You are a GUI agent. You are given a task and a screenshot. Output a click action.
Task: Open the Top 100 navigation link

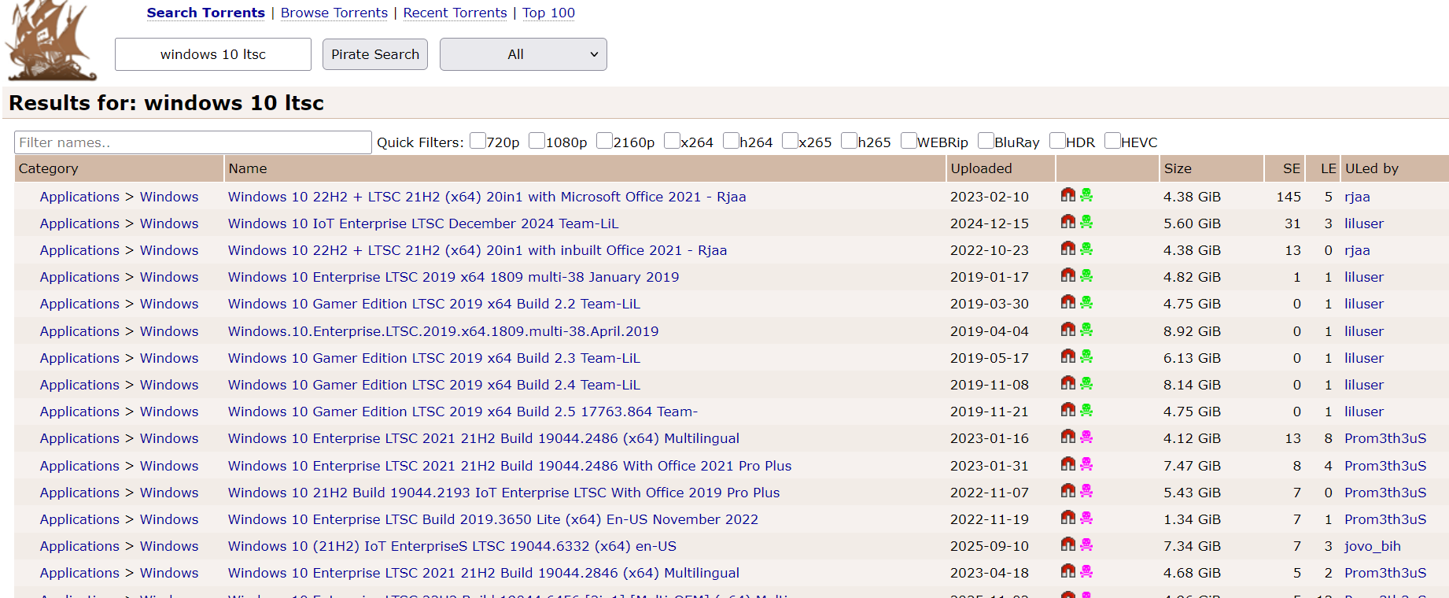click(x=548, y=13)
